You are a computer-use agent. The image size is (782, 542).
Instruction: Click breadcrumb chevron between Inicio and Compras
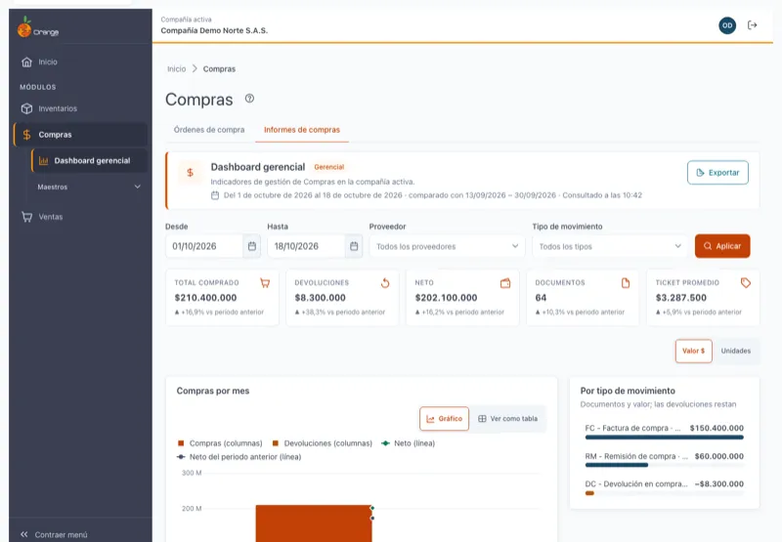point(195,68)
